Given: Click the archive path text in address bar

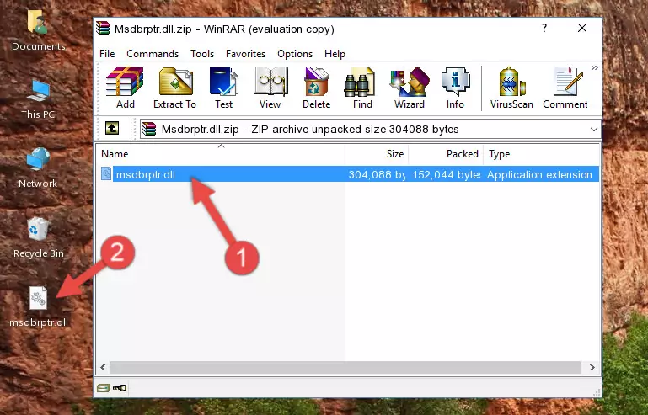Looking at the screenshot, I should (310, 130).
